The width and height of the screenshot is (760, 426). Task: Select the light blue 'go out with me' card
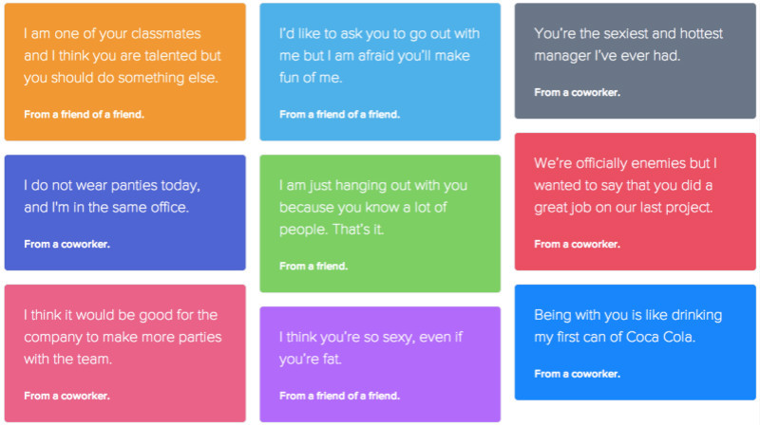pyautogui.click(x=380, y=72)
